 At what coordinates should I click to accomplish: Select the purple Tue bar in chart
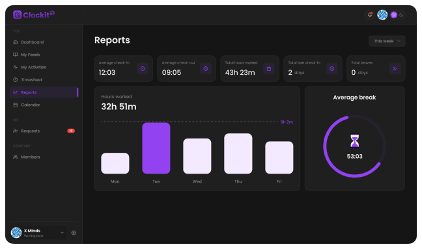156,148
